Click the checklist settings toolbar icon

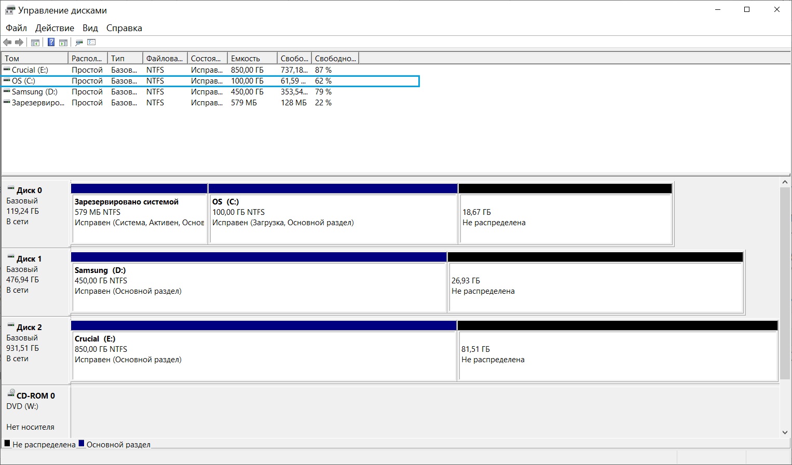pyautogui.click(x=92, y=42)
